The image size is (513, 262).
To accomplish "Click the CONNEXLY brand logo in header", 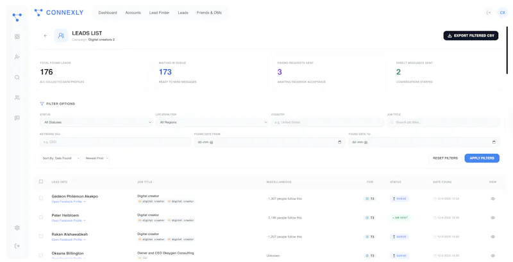I will pos(59,13).
